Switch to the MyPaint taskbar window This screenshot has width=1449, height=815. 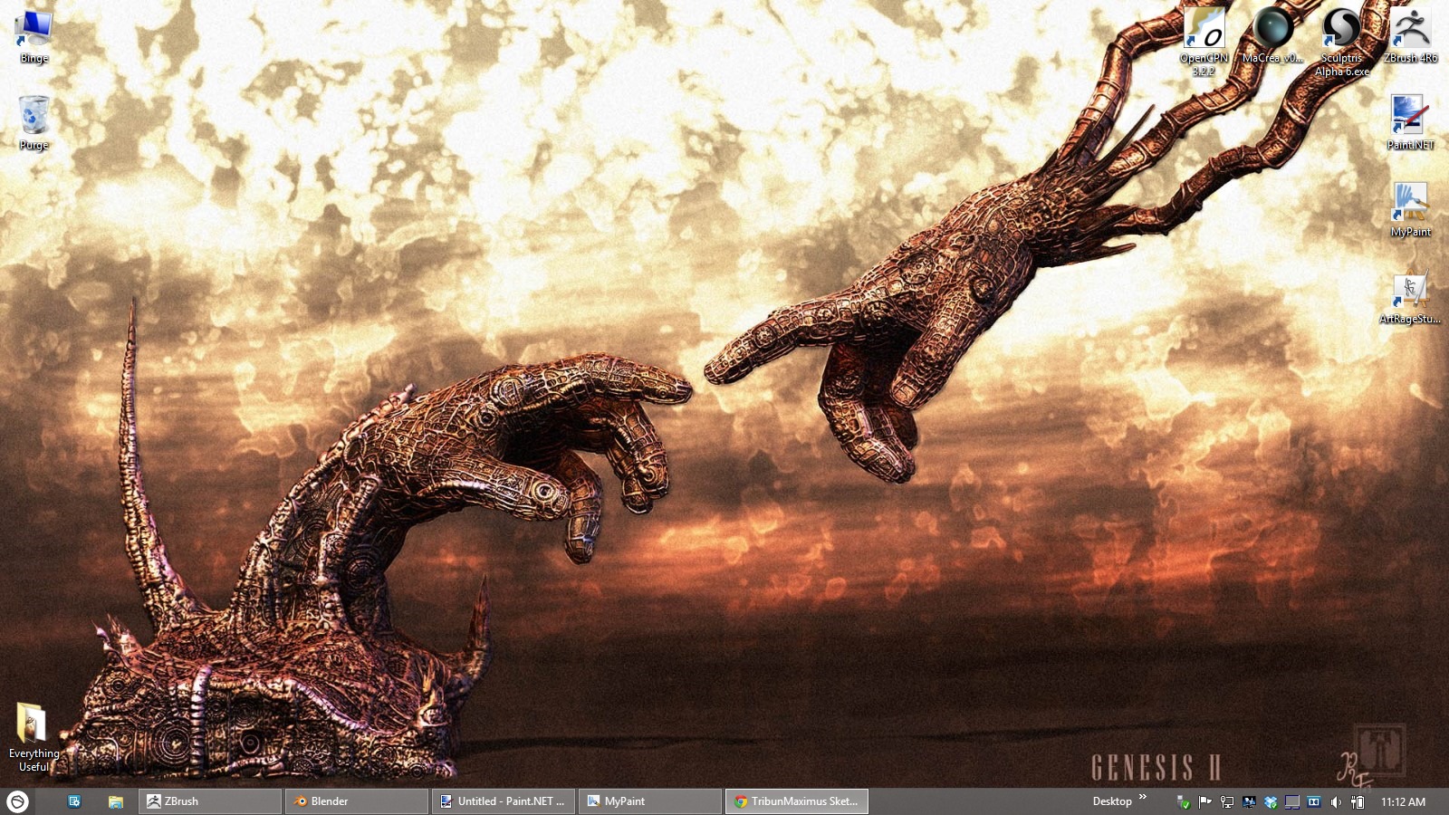coord(650,801)
